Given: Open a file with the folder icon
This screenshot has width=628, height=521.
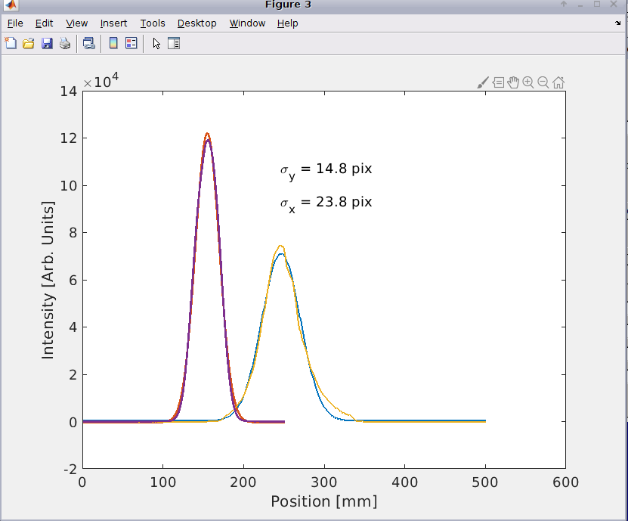Looking at the screenshot, I should click(29, 43).
